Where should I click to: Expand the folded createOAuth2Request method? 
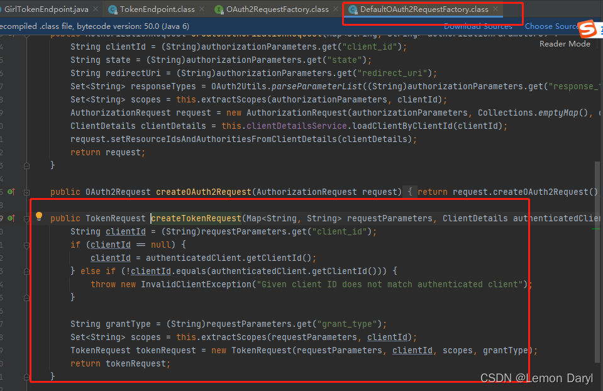(26, 192)
